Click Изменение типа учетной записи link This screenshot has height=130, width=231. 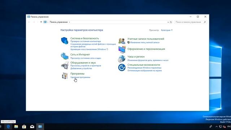pos(145,43)
